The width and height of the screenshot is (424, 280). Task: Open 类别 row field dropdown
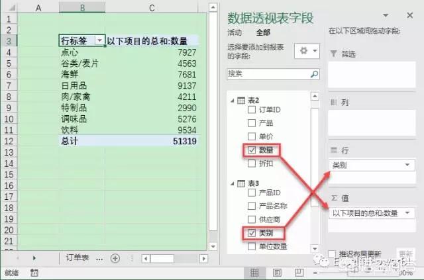(407, 165)
